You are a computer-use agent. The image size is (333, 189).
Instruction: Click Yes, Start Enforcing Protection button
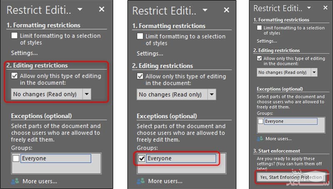[x=291, y=177]
